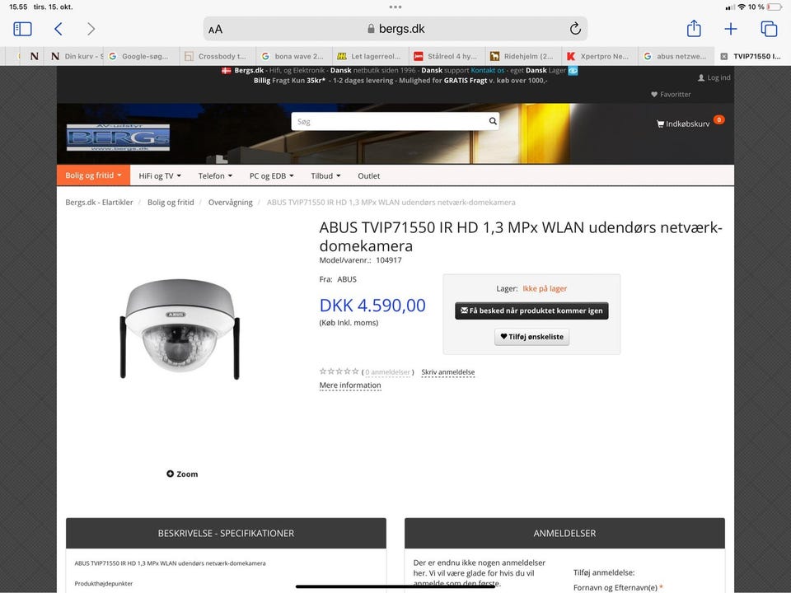Click the DKK 4.590,00 price
Screen dimensions: 791x593
click(372, 306)
